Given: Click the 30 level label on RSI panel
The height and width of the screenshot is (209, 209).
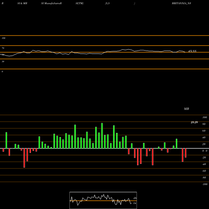Looking at the screenshot, I should [x=3, y=61].
